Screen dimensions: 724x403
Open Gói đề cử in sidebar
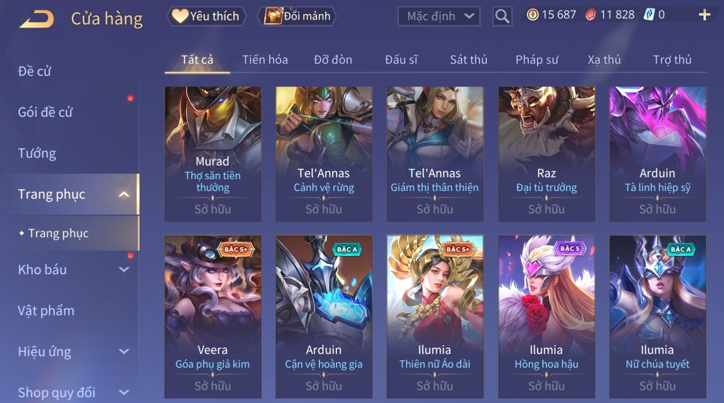45,112
